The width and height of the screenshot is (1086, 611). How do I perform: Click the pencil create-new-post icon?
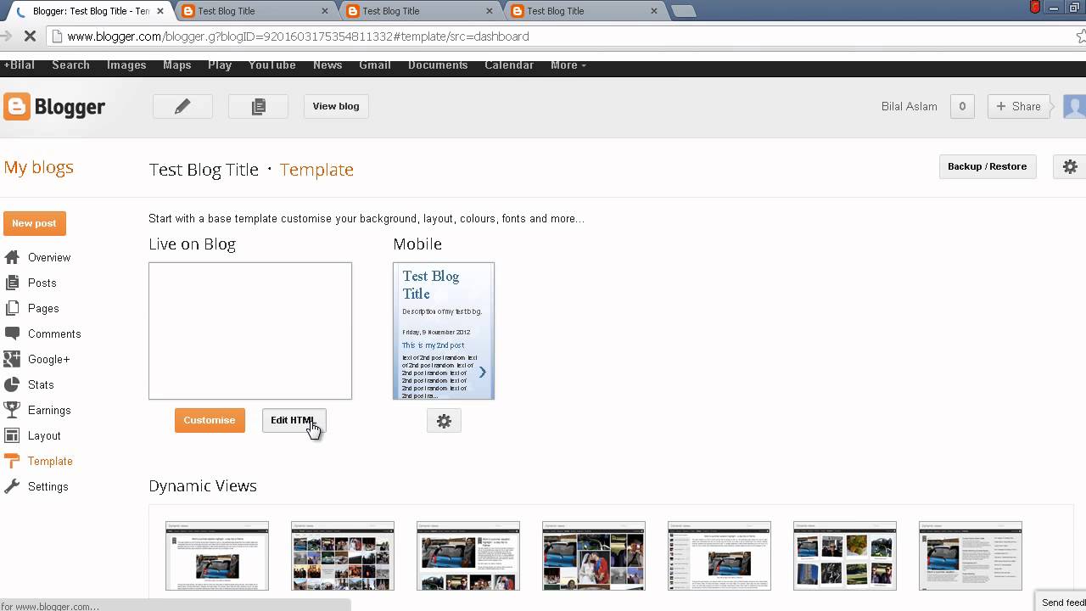[x=182, y=106]
